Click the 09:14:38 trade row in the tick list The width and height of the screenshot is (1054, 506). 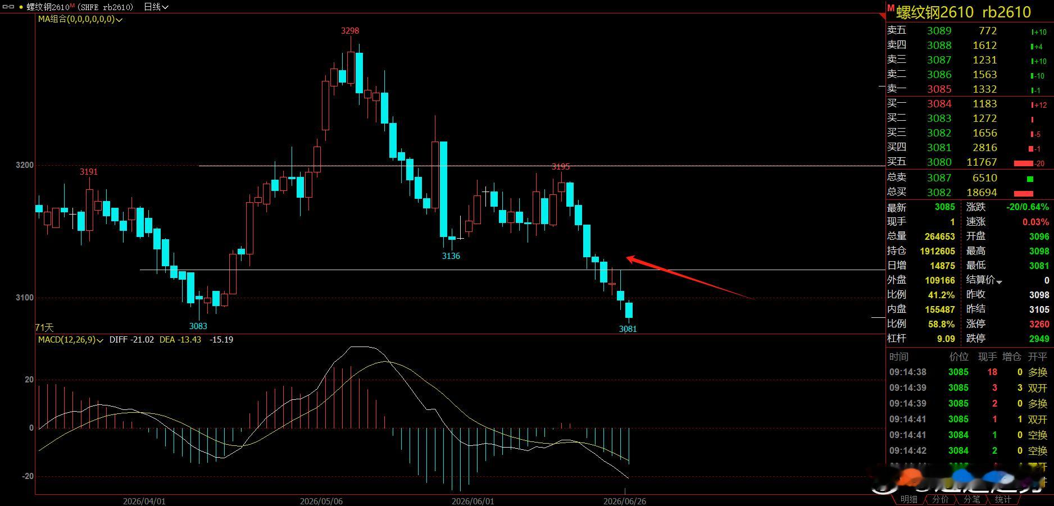[969, 372]
